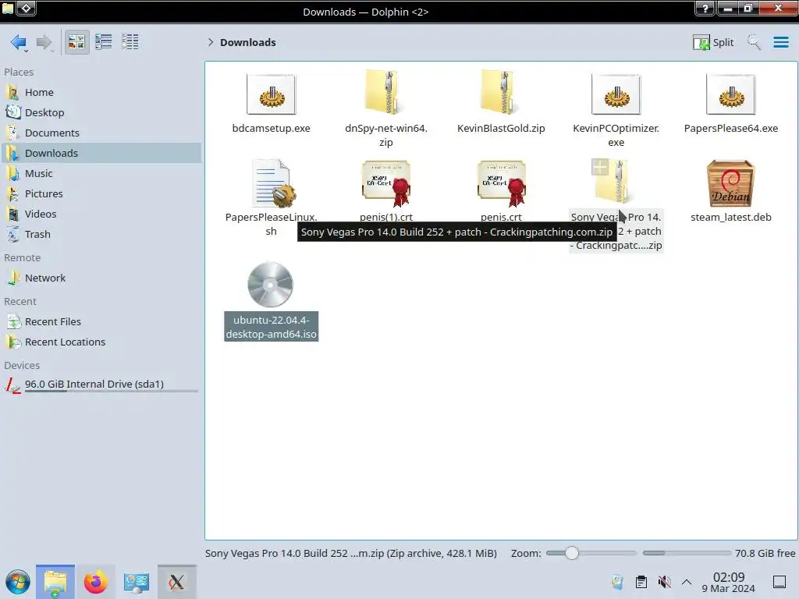Open the window menu icon in titlebar
The image size is (799, 599).
27,8
